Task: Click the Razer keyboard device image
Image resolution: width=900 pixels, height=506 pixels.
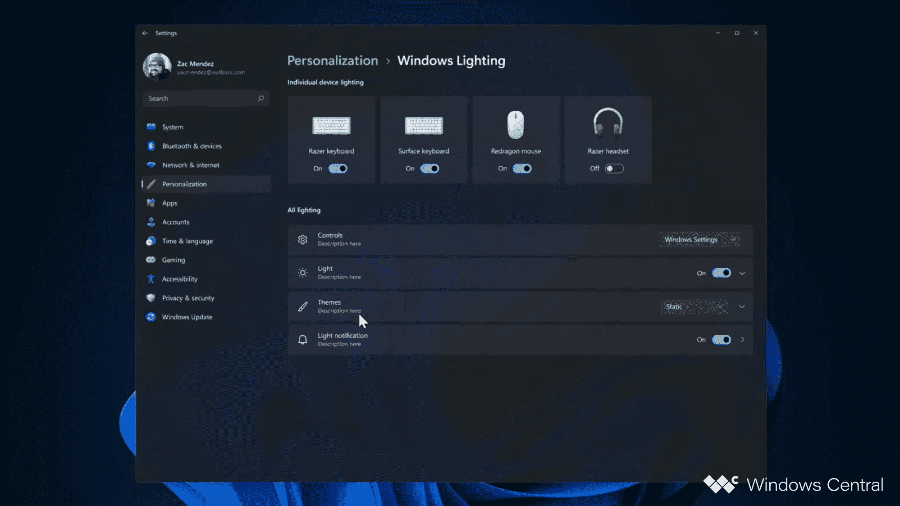Action: click(x=331, y=125)
